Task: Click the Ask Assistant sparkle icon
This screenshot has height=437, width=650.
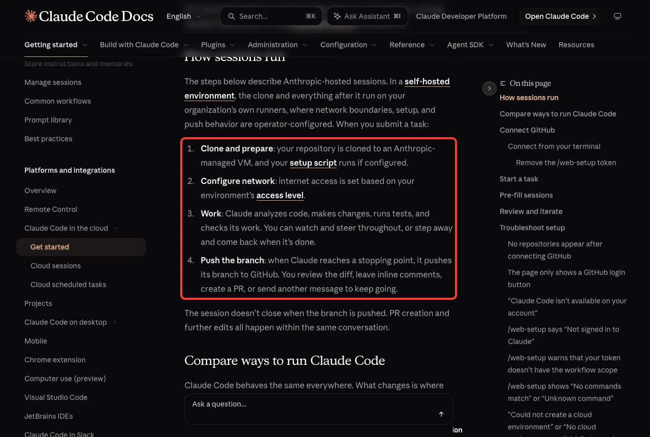Action: pos(337,16)
